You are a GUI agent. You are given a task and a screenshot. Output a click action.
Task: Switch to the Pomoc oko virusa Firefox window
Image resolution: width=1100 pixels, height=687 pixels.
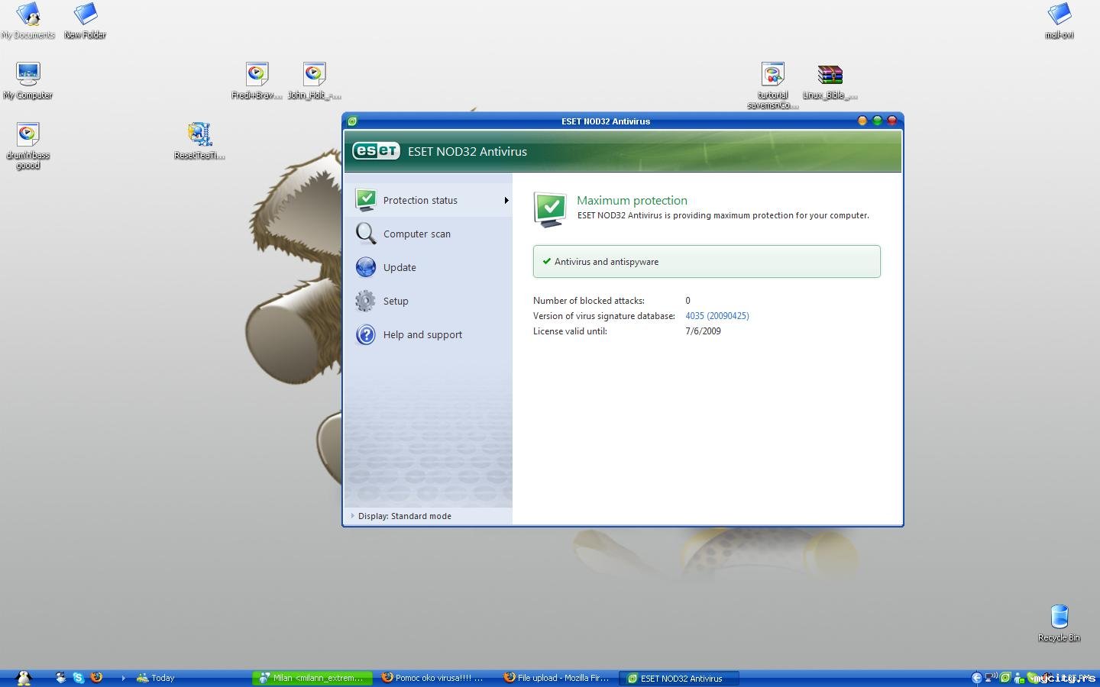(x=433, y=678)
